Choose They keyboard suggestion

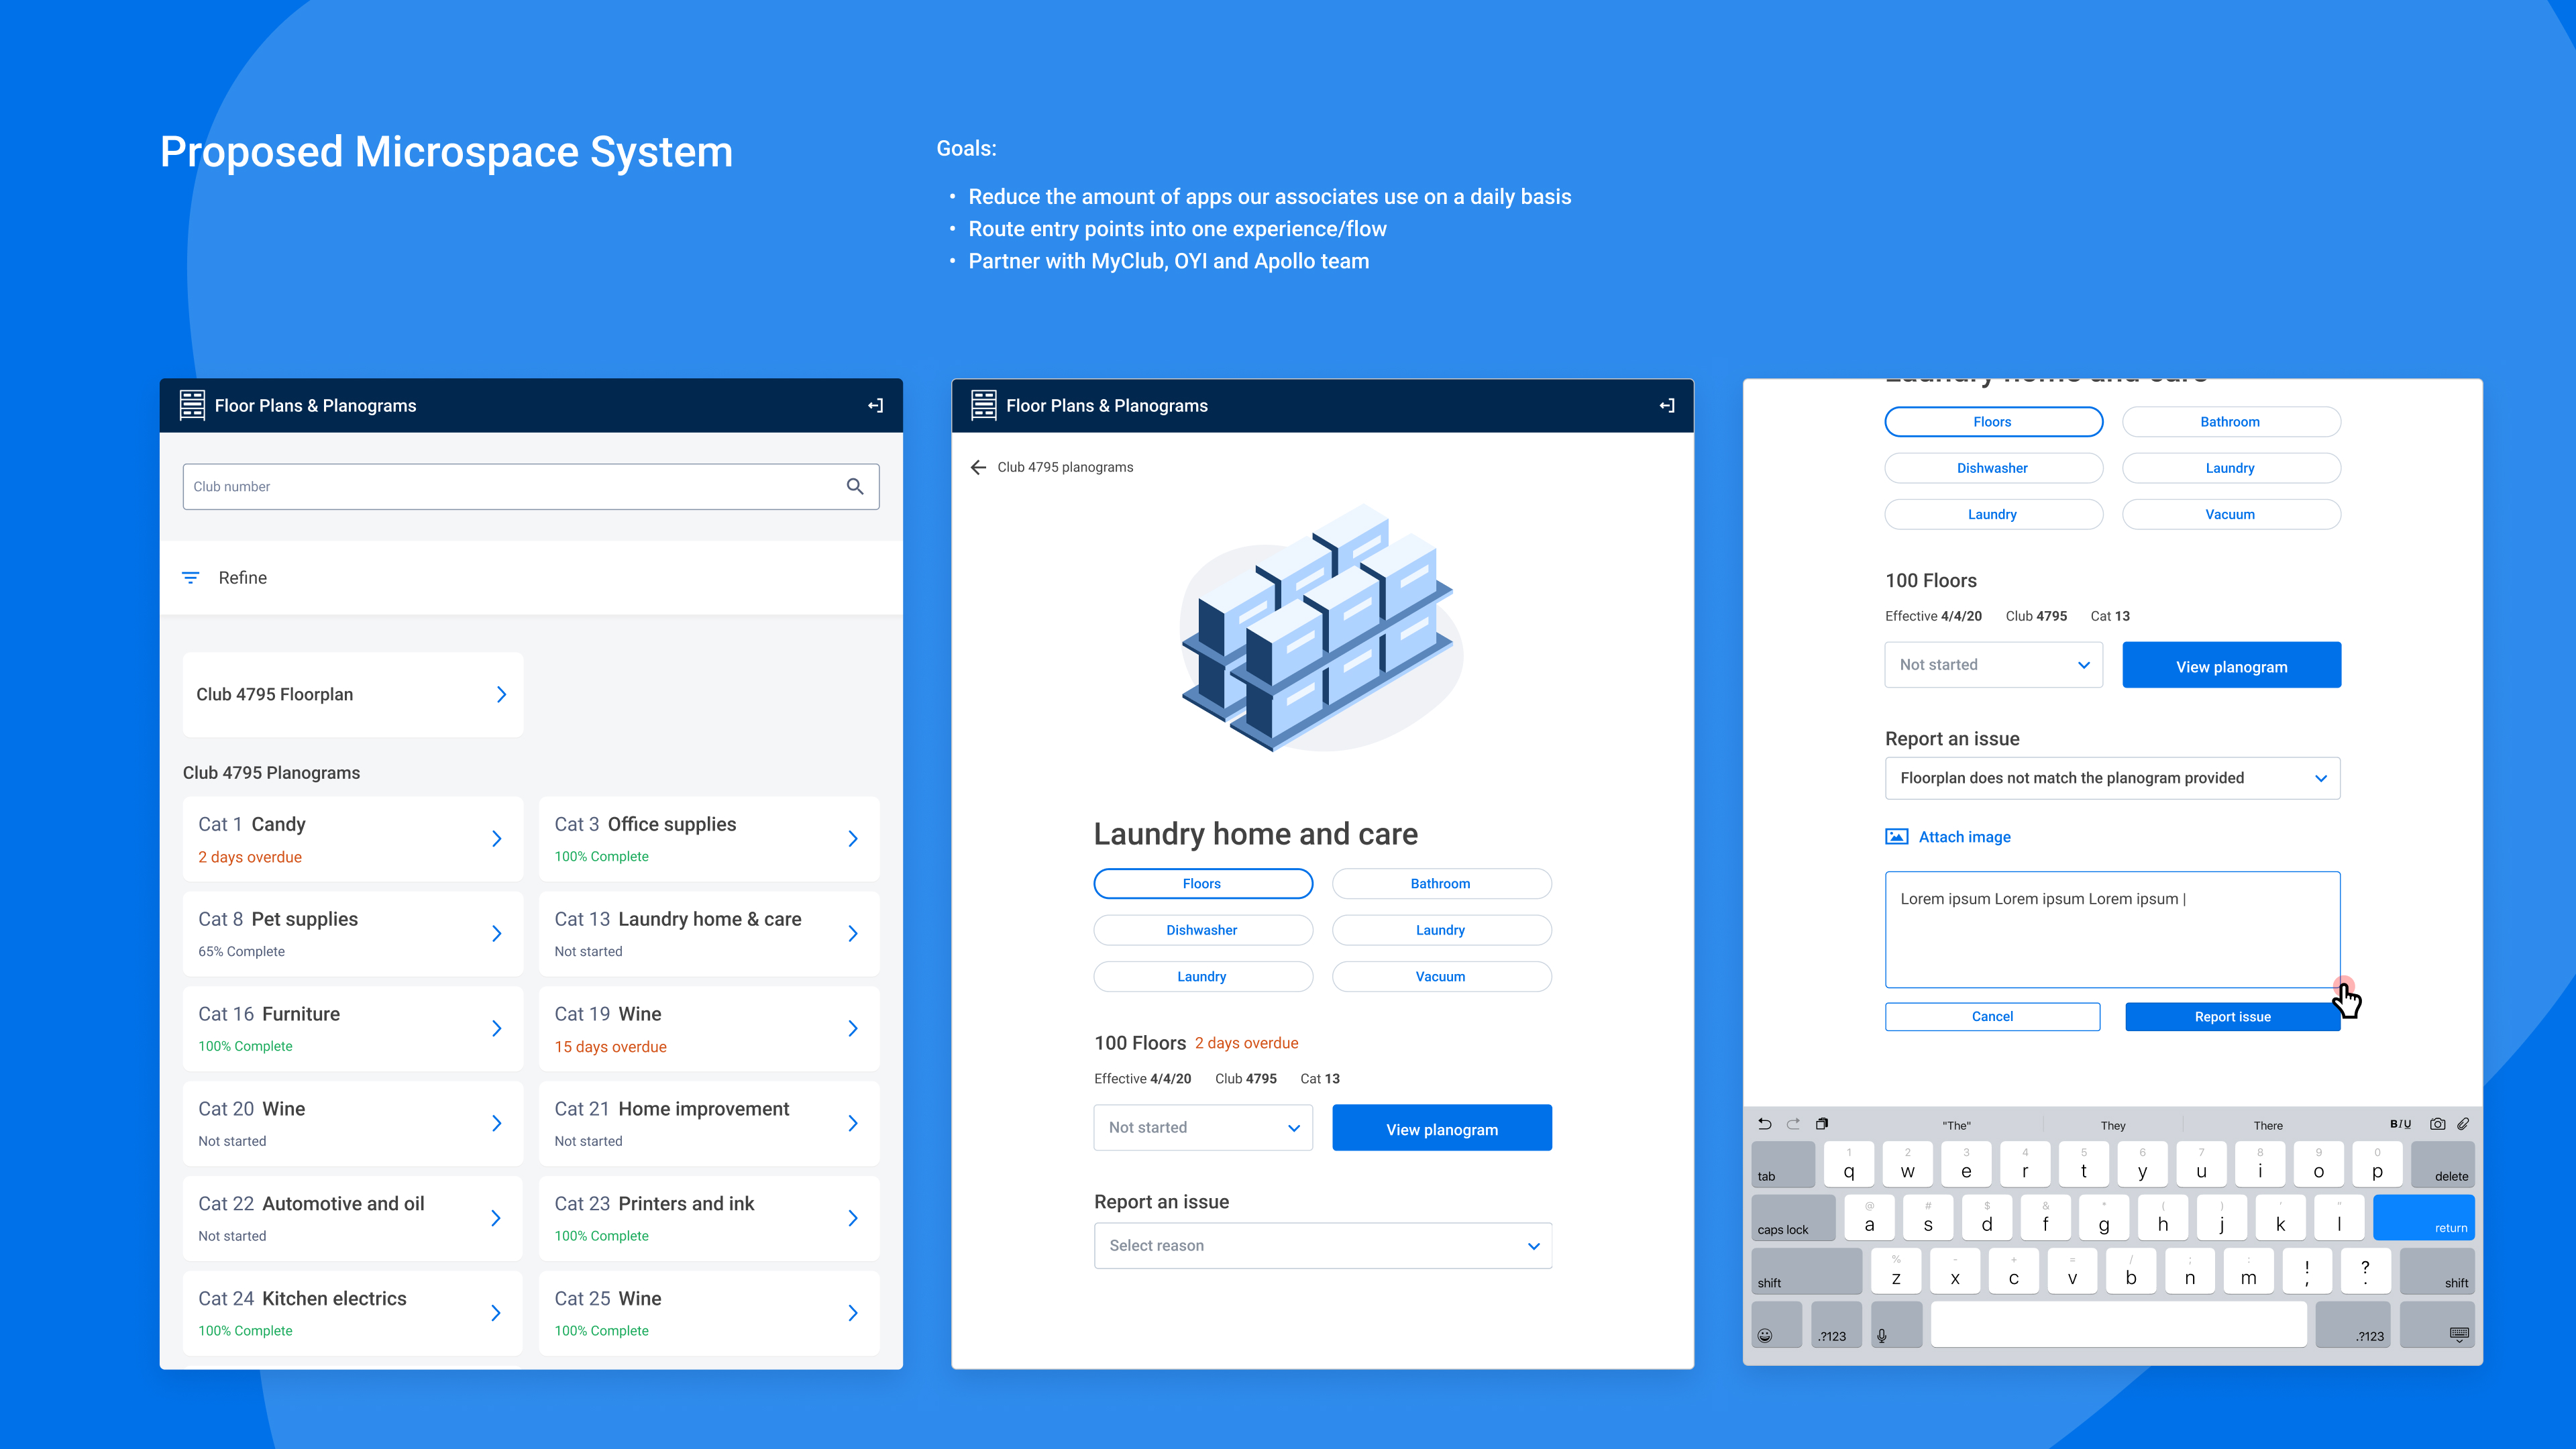coord(2113,1125)
